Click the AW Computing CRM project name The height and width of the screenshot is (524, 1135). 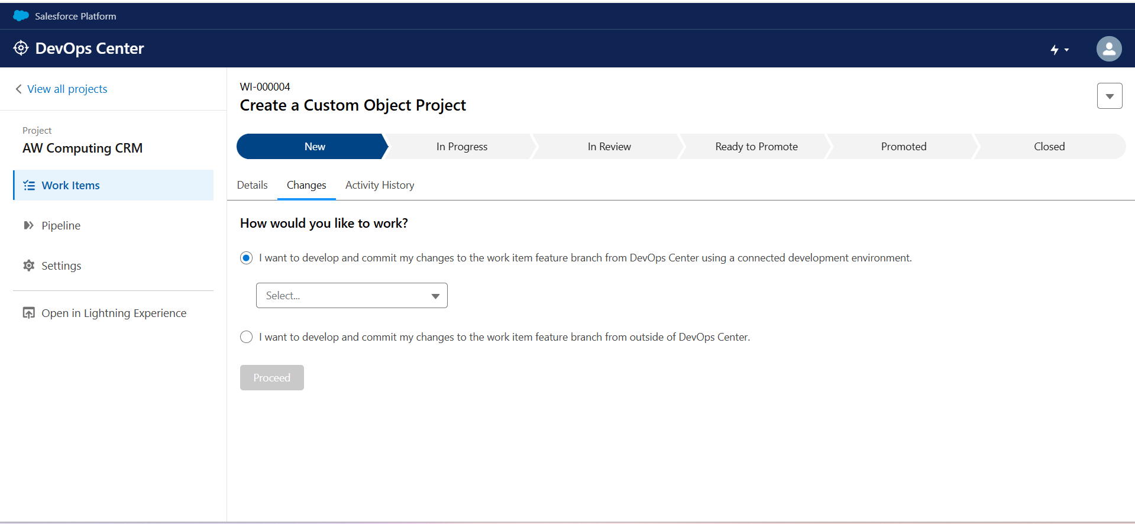click(83, 148)
